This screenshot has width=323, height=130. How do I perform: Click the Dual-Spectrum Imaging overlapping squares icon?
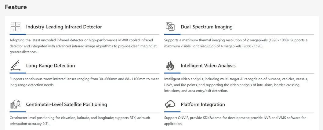point(170,26)
